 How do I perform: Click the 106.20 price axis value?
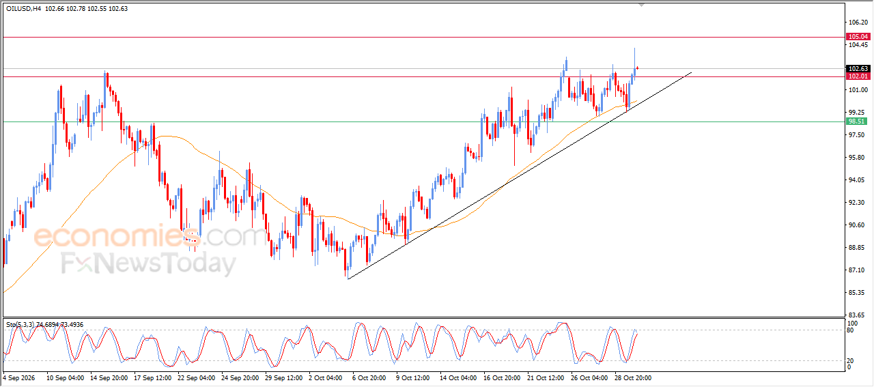pos(858,23)
